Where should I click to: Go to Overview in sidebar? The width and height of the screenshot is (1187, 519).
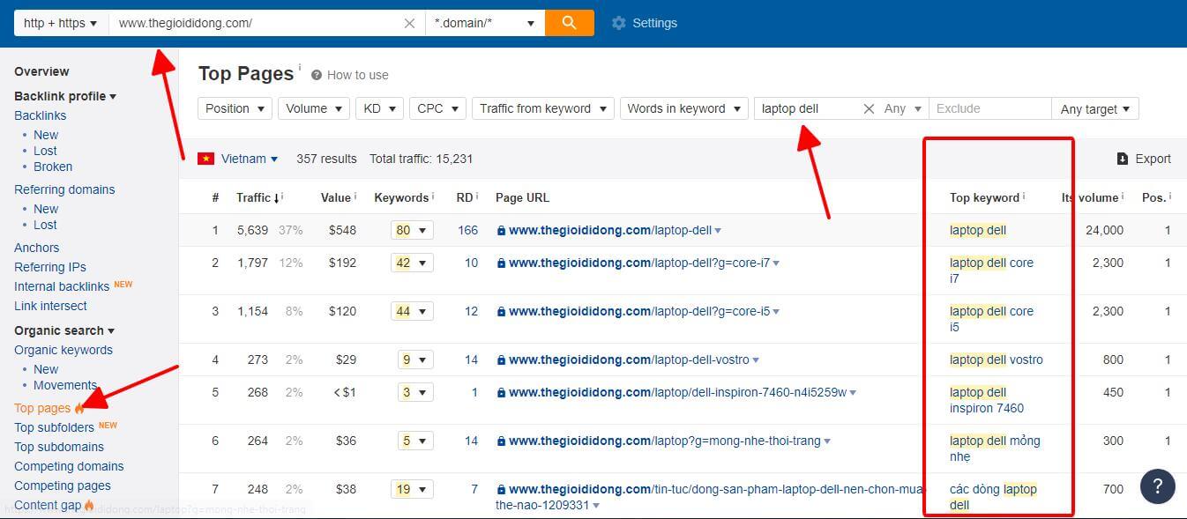[x=41, y=71]
